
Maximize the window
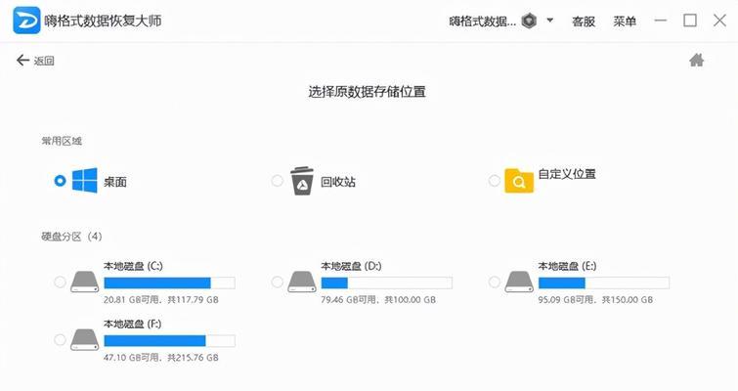pyautogui.click(x=690, y=21)
